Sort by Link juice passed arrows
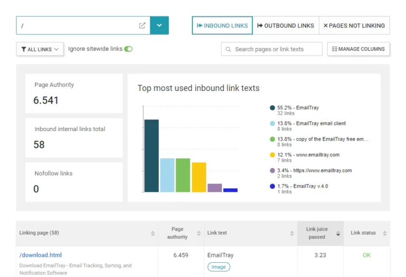This screenshot has height=277, width=406. pyautogui.click(x=338, y=233)
